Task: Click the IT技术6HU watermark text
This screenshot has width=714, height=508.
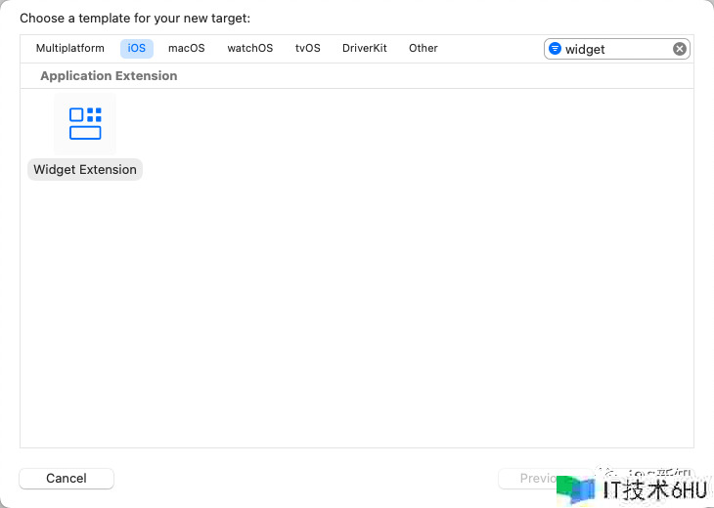Action: pyautogui.click(x=653, y=490)
